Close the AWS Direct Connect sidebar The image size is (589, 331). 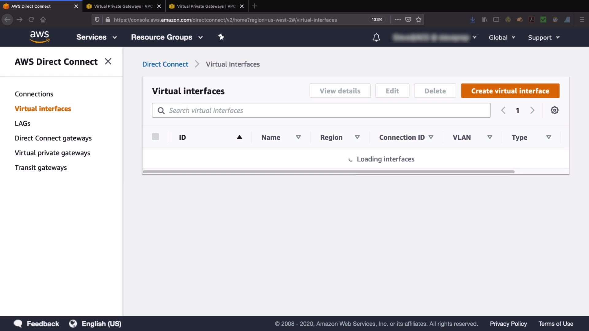click(108, 61)
